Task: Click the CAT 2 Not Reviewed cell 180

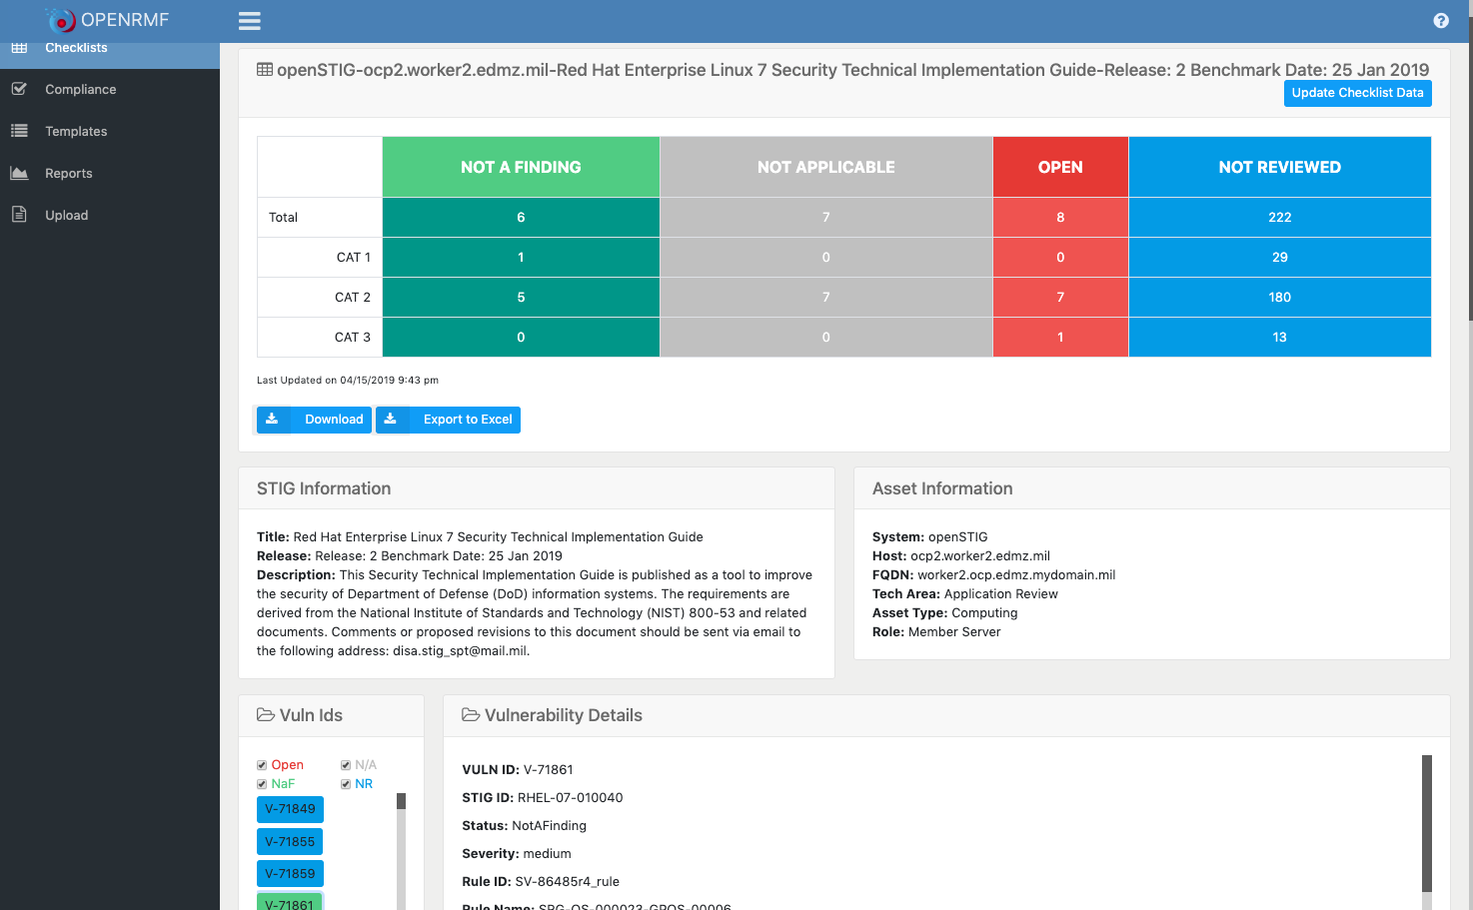Action: (x=1280, y=297)
